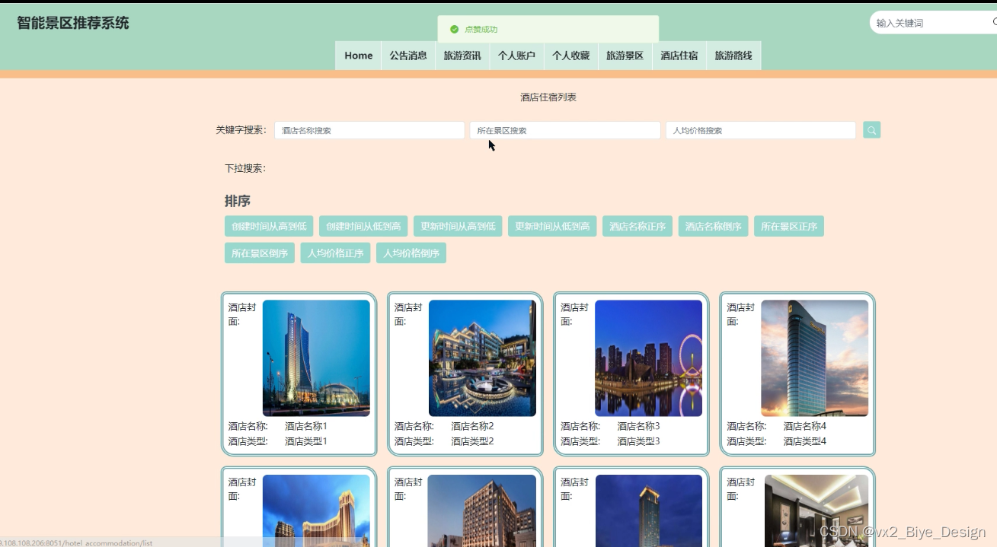Sort hotels by 人均价格正序
Screen dimensions: 997x547
click(x=335, y=253)
